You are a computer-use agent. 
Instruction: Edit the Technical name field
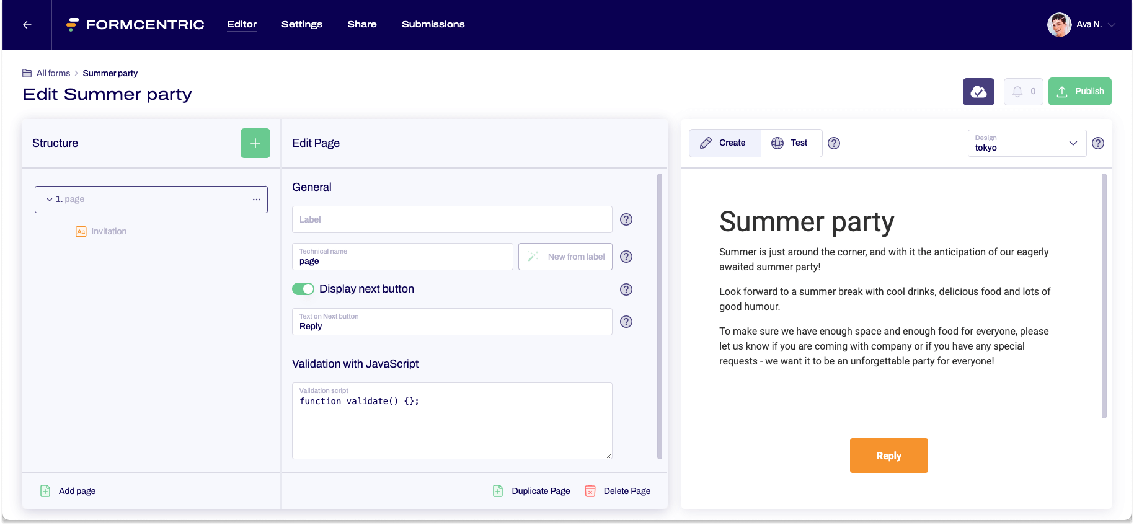(402, 257)
